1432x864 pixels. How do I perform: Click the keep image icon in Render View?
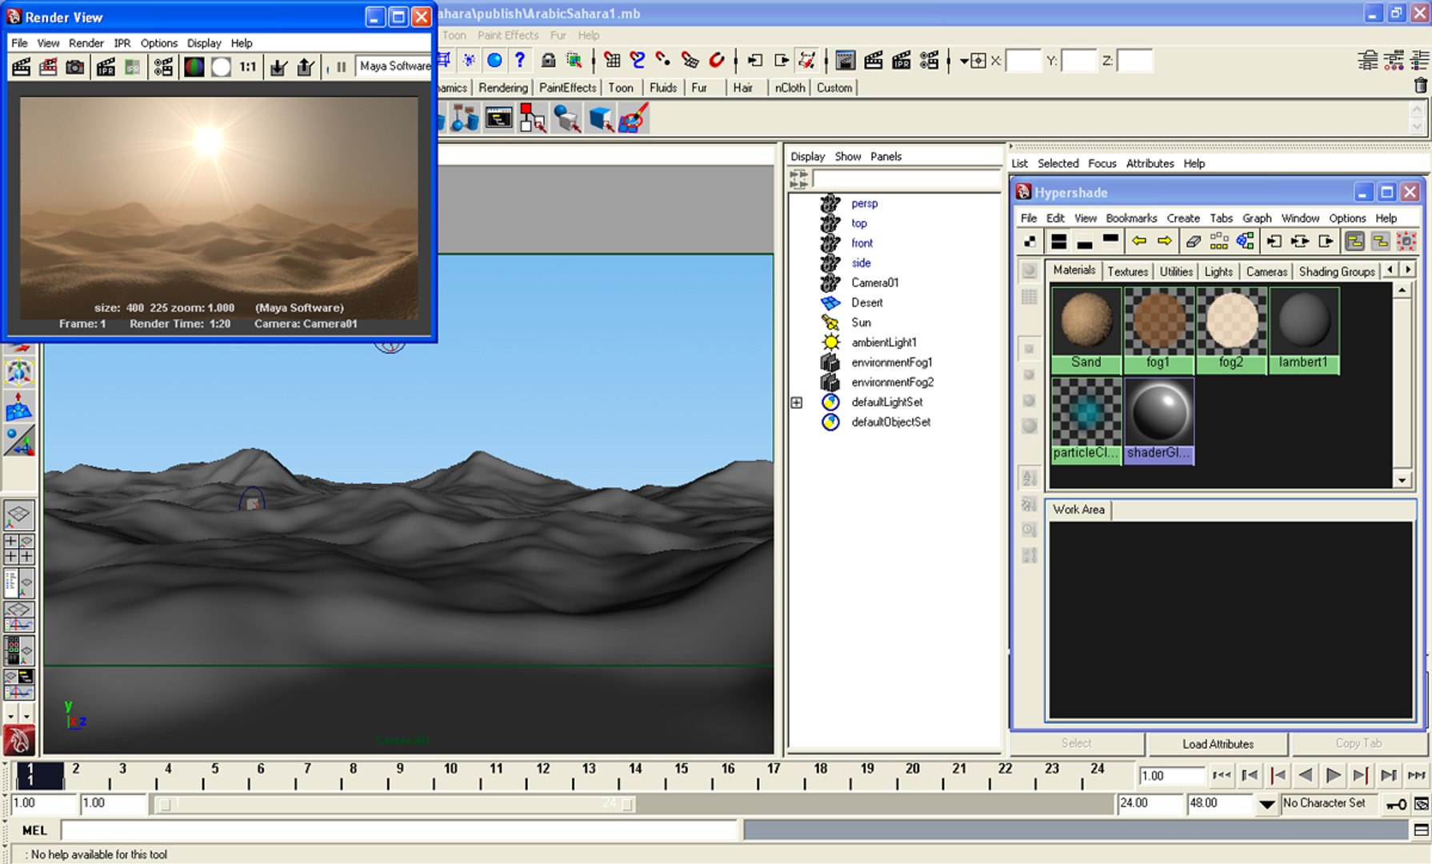coord(278,67)
